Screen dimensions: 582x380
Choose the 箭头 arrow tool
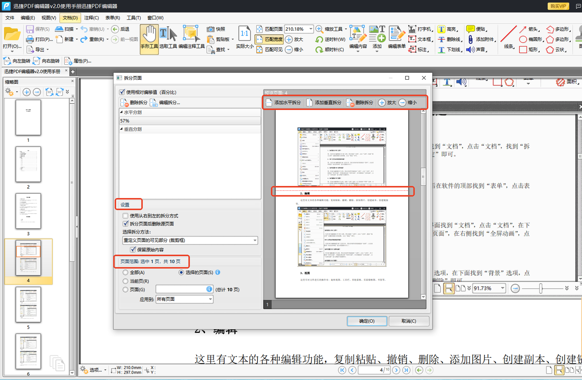click(x=529, y=29)
